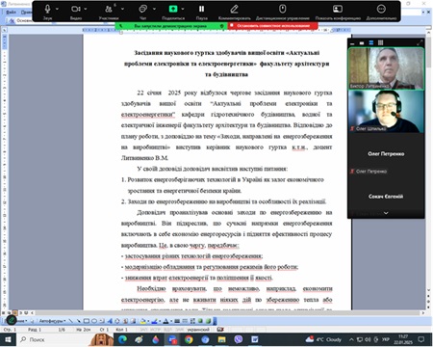The image size is (433, 347).
Task: Click the Стр. 1 status bar field
Action: [10, 330]
